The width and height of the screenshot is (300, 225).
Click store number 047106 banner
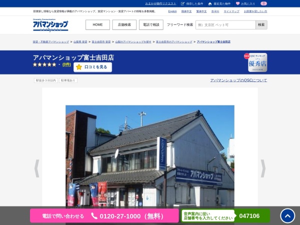tap(225, 216)
